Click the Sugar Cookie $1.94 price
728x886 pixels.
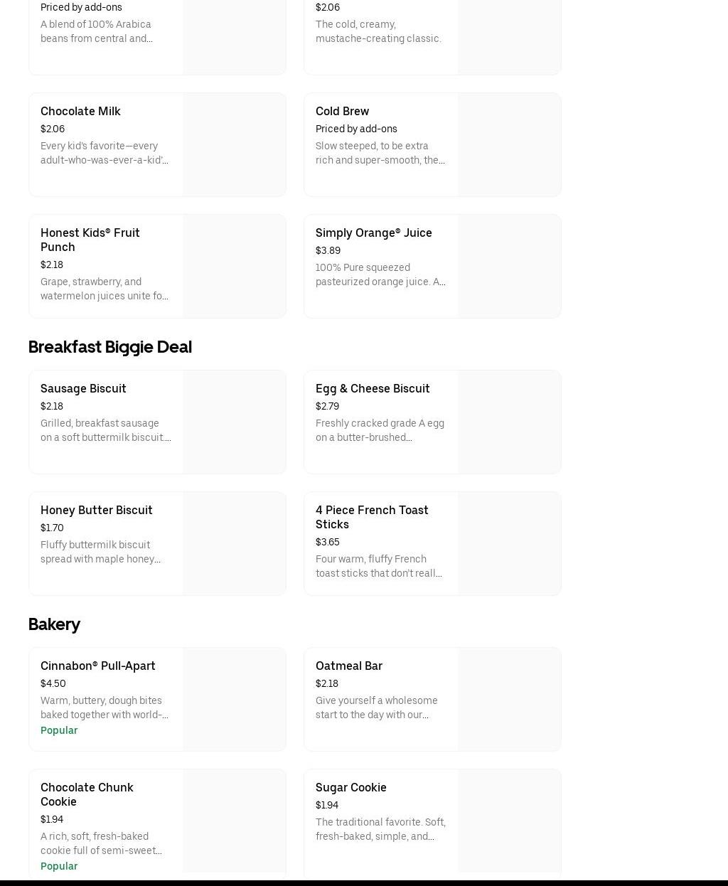tap(327, 805)
